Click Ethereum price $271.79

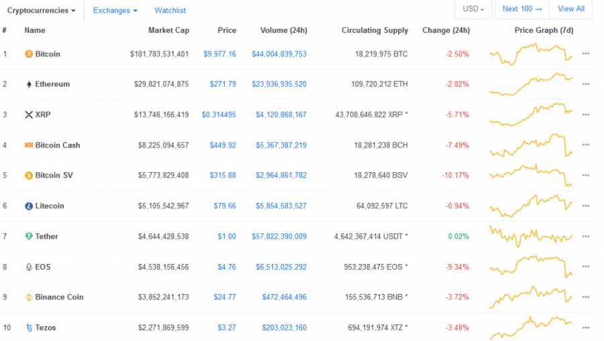[223, 84]
